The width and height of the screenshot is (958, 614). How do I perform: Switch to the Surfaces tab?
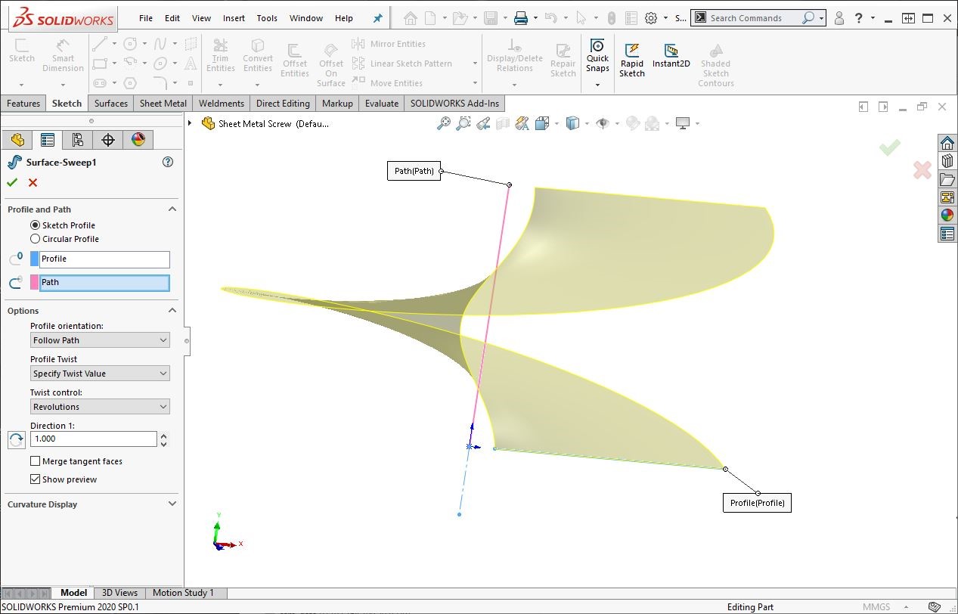(x=110, y=104)
